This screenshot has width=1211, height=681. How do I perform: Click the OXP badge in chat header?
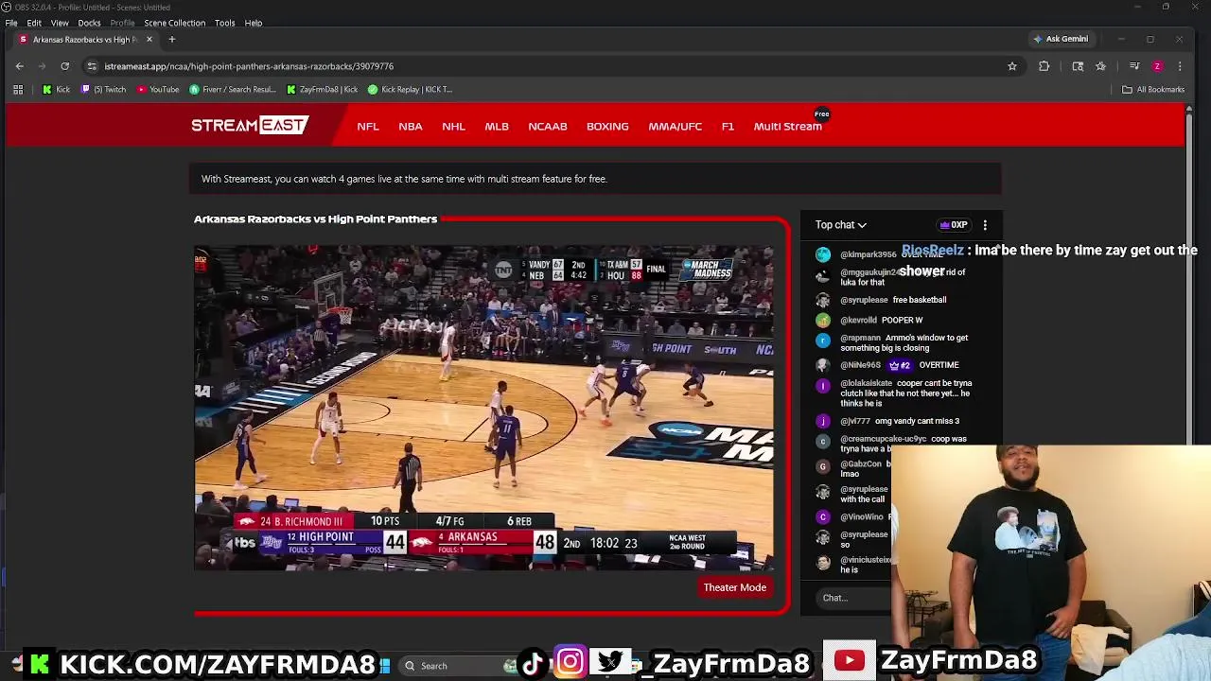[x=954, y=225]
